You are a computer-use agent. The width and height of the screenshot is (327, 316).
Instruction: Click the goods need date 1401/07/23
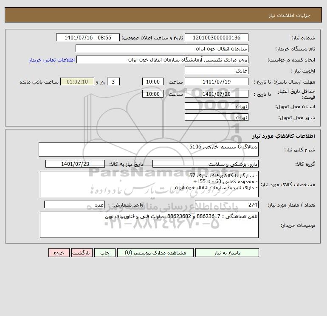(75, 164)
